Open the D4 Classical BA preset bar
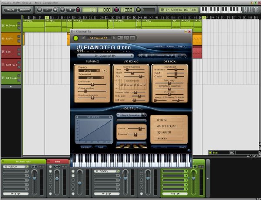The image size is (261, 200). [x=105, y=56]
